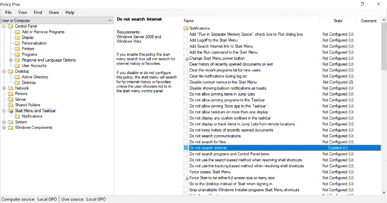Select 'Gray unavailable Windows Installer programs Start Menu shortcuts'
This screenshot has height=203, width=387.
(244, 190)
